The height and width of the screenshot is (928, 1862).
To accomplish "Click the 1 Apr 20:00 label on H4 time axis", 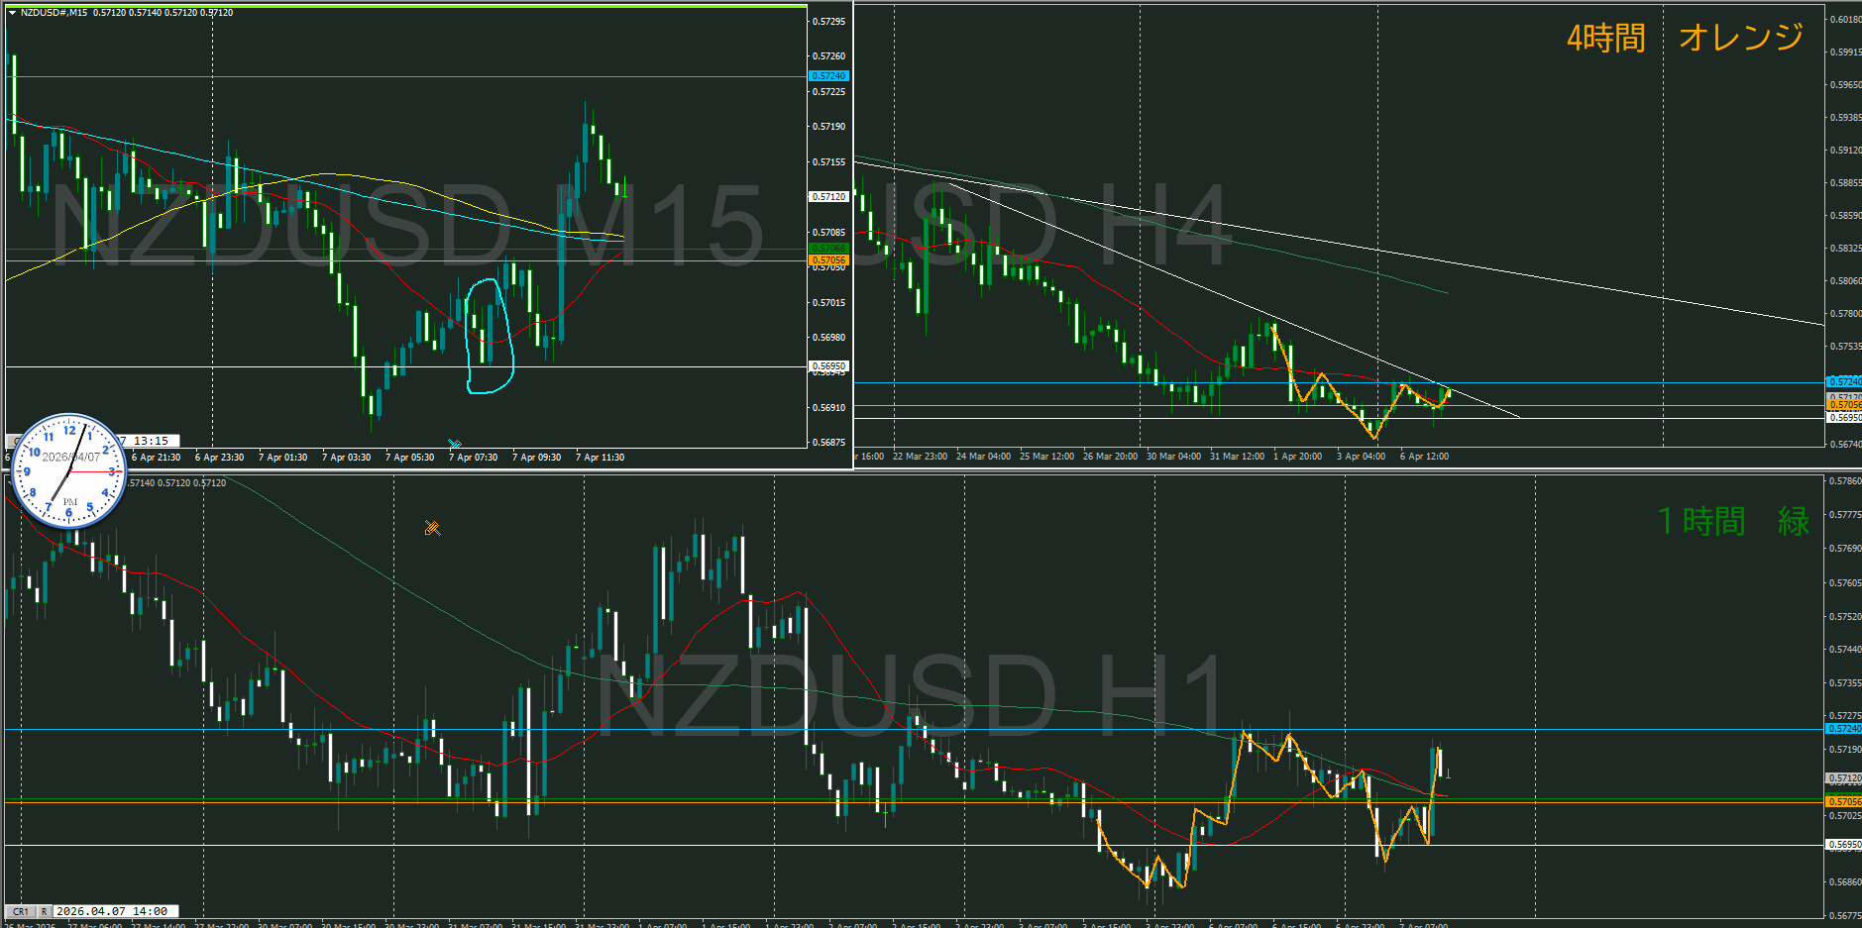I will pos(1297,457).
